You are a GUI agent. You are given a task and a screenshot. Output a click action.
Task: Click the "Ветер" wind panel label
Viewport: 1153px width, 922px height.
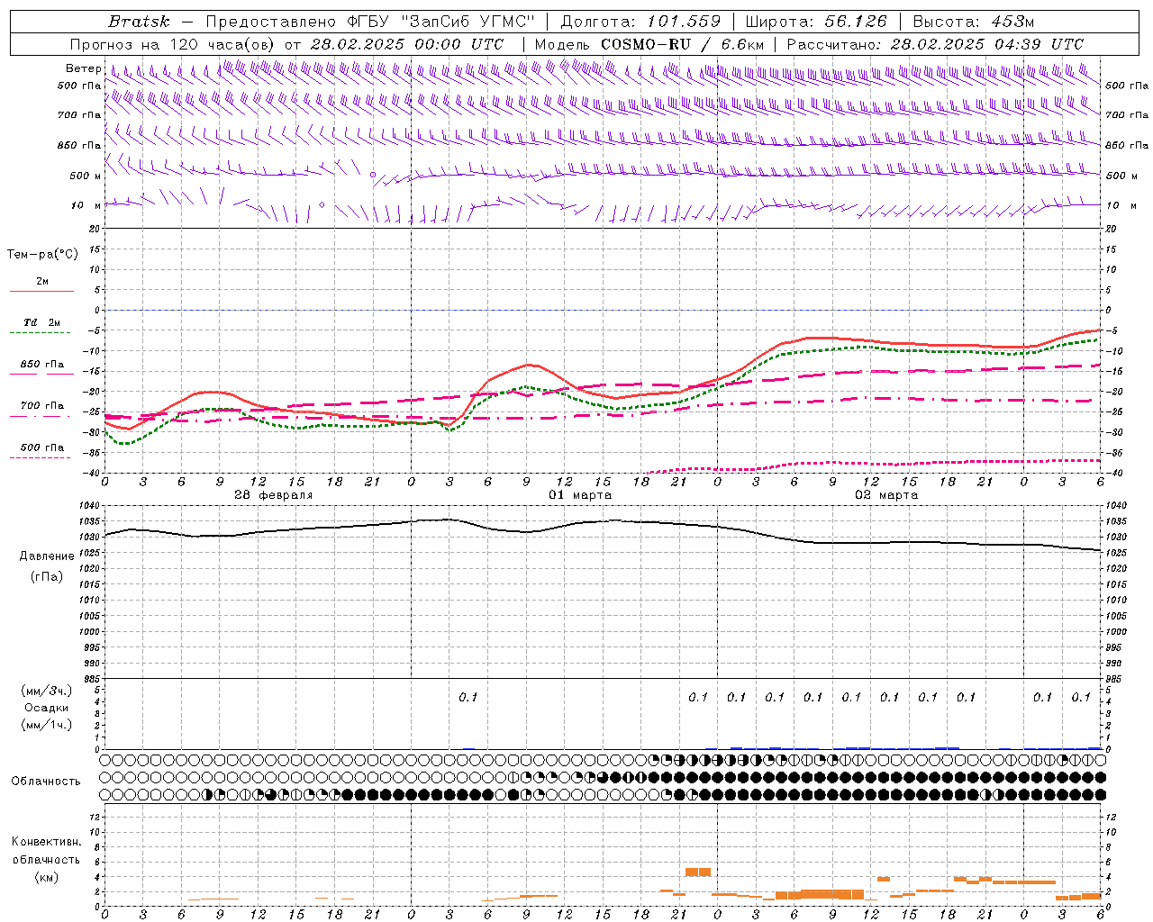click(x=83, y=68)
